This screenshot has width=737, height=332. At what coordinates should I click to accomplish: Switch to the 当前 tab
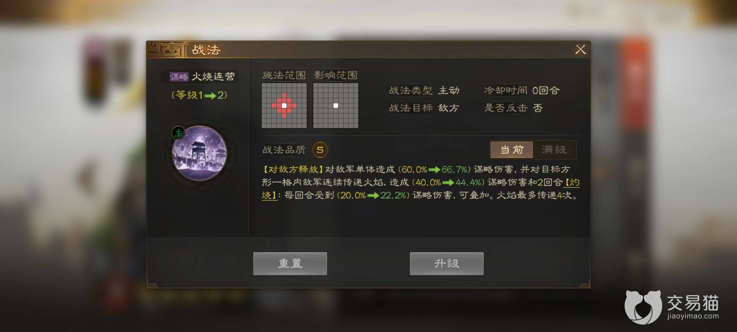click(x=512, y=150)
